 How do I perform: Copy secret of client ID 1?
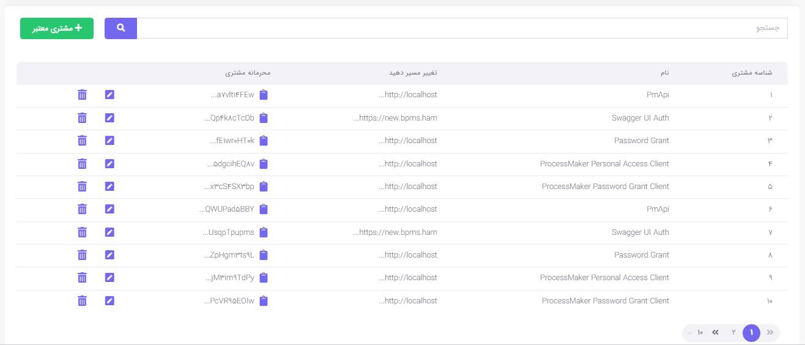(x=264, y=95)
